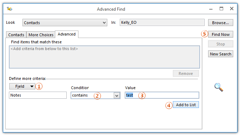Click the Advanced Find title bar icon
The image size is (241, 136).
pyautogui.click(x=9, y=9)
